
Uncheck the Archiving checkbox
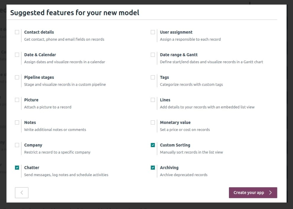pos(153,168)
